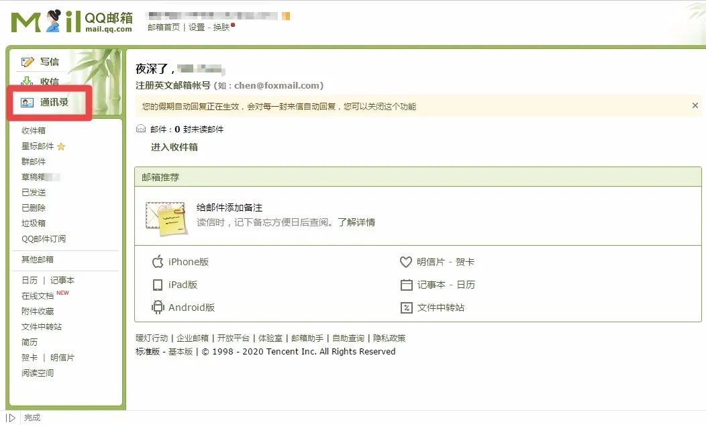The width and height of the screenshot is (706, 425).
Task: Click the iPhone version Apple icon
Action: click(x=158, y=262)
